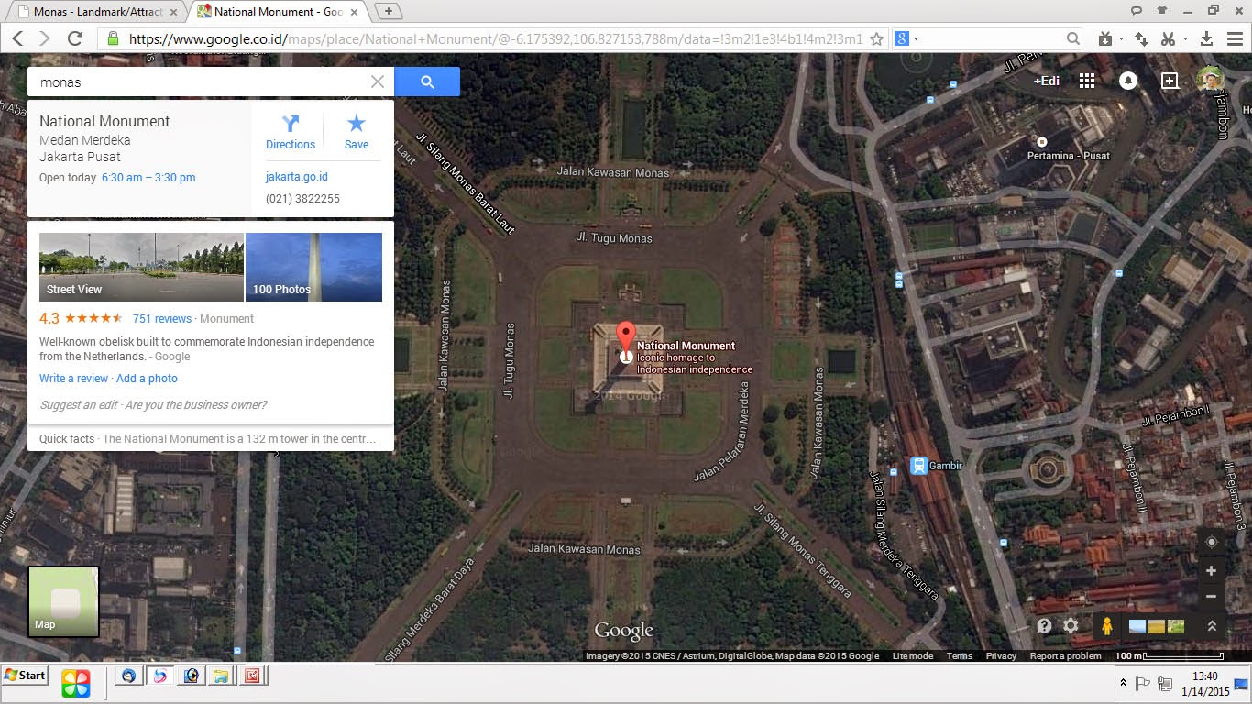The height and width of the screenshot is (704, 1252).
Task: Open the jakarta.go.id website link
Action: click(x=297, y=177)
